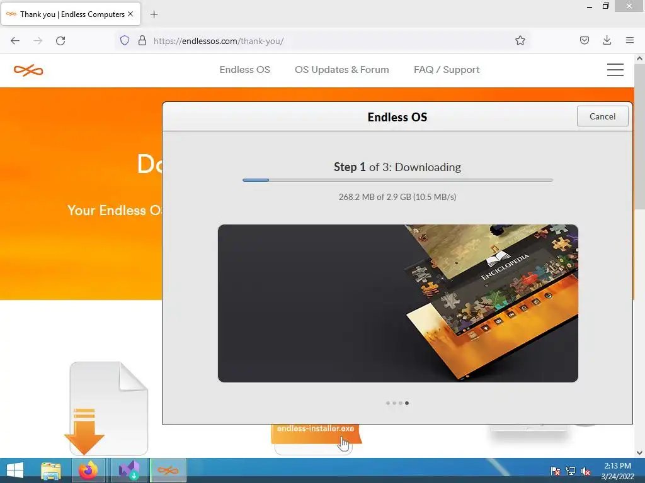The width and height of the screenshot is (645, 483).
Task: Select the Thank you | Endless Computers tab
Action: click(x=71, y=14)
